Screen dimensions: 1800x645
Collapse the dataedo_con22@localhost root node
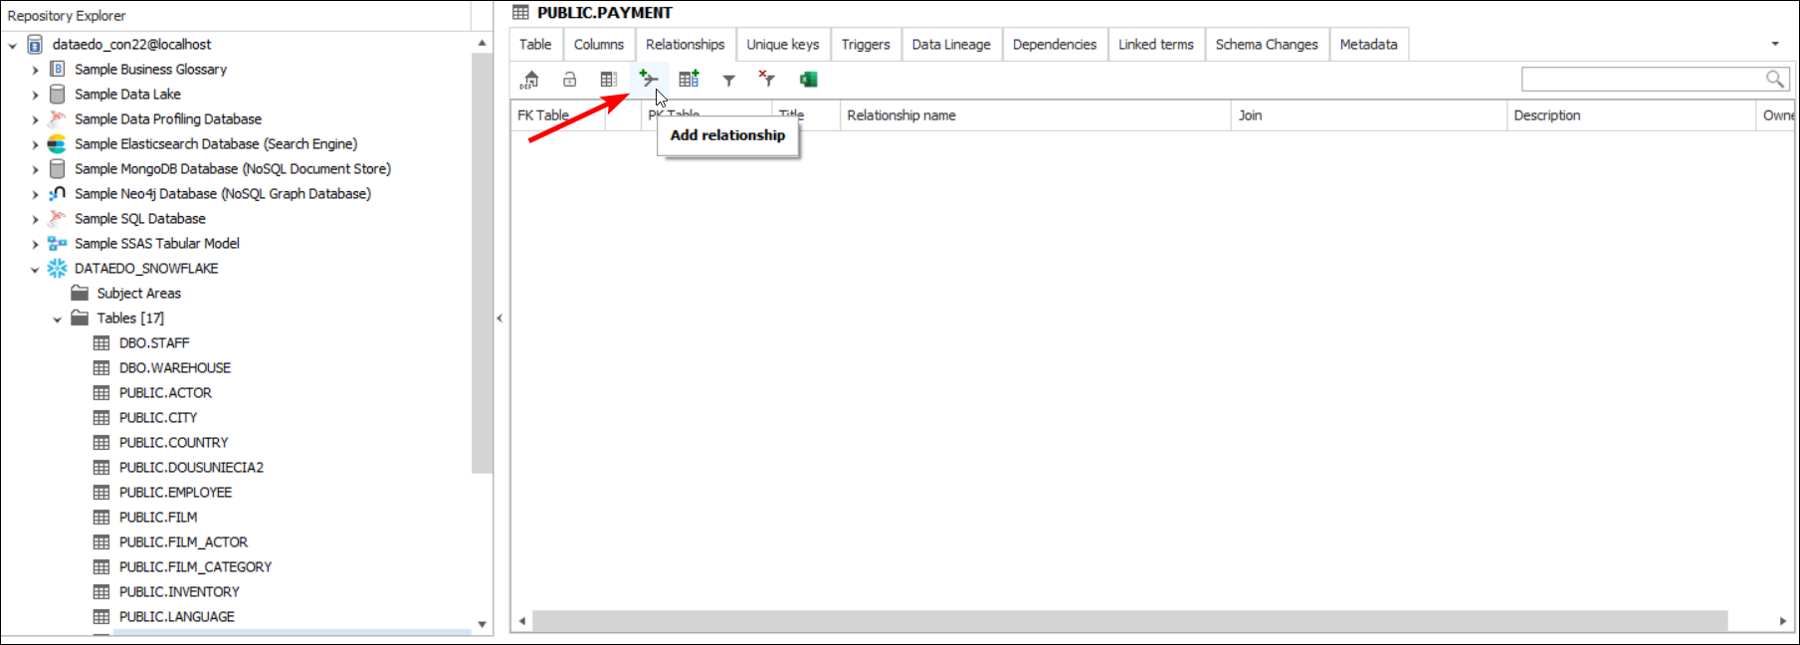point(13,45)
